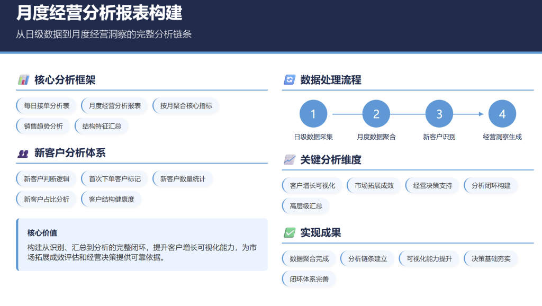The height and width of the screenshot is (306, 542).
Task: Click the 经营洞察生成 step label
Action: 502,137
